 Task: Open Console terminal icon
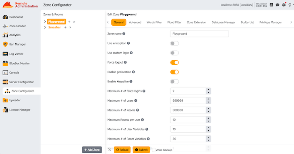[5, 73]
